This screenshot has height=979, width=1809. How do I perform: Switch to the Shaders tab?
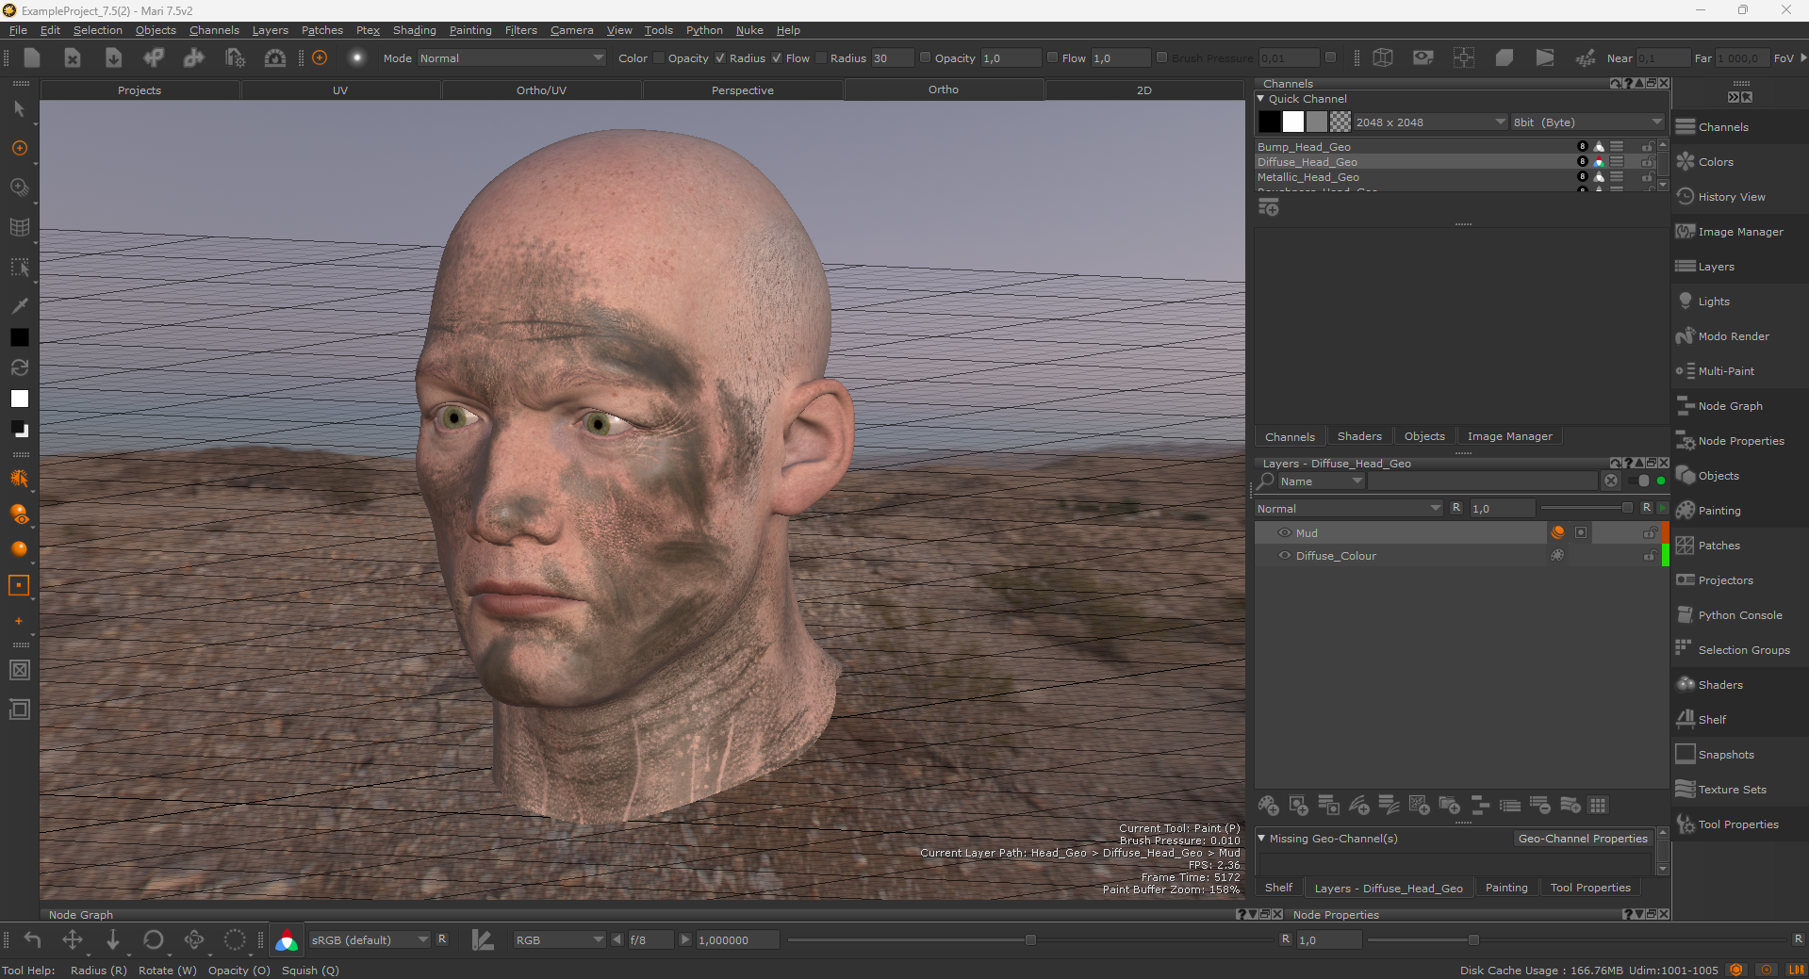click(x=1358, y=436)
